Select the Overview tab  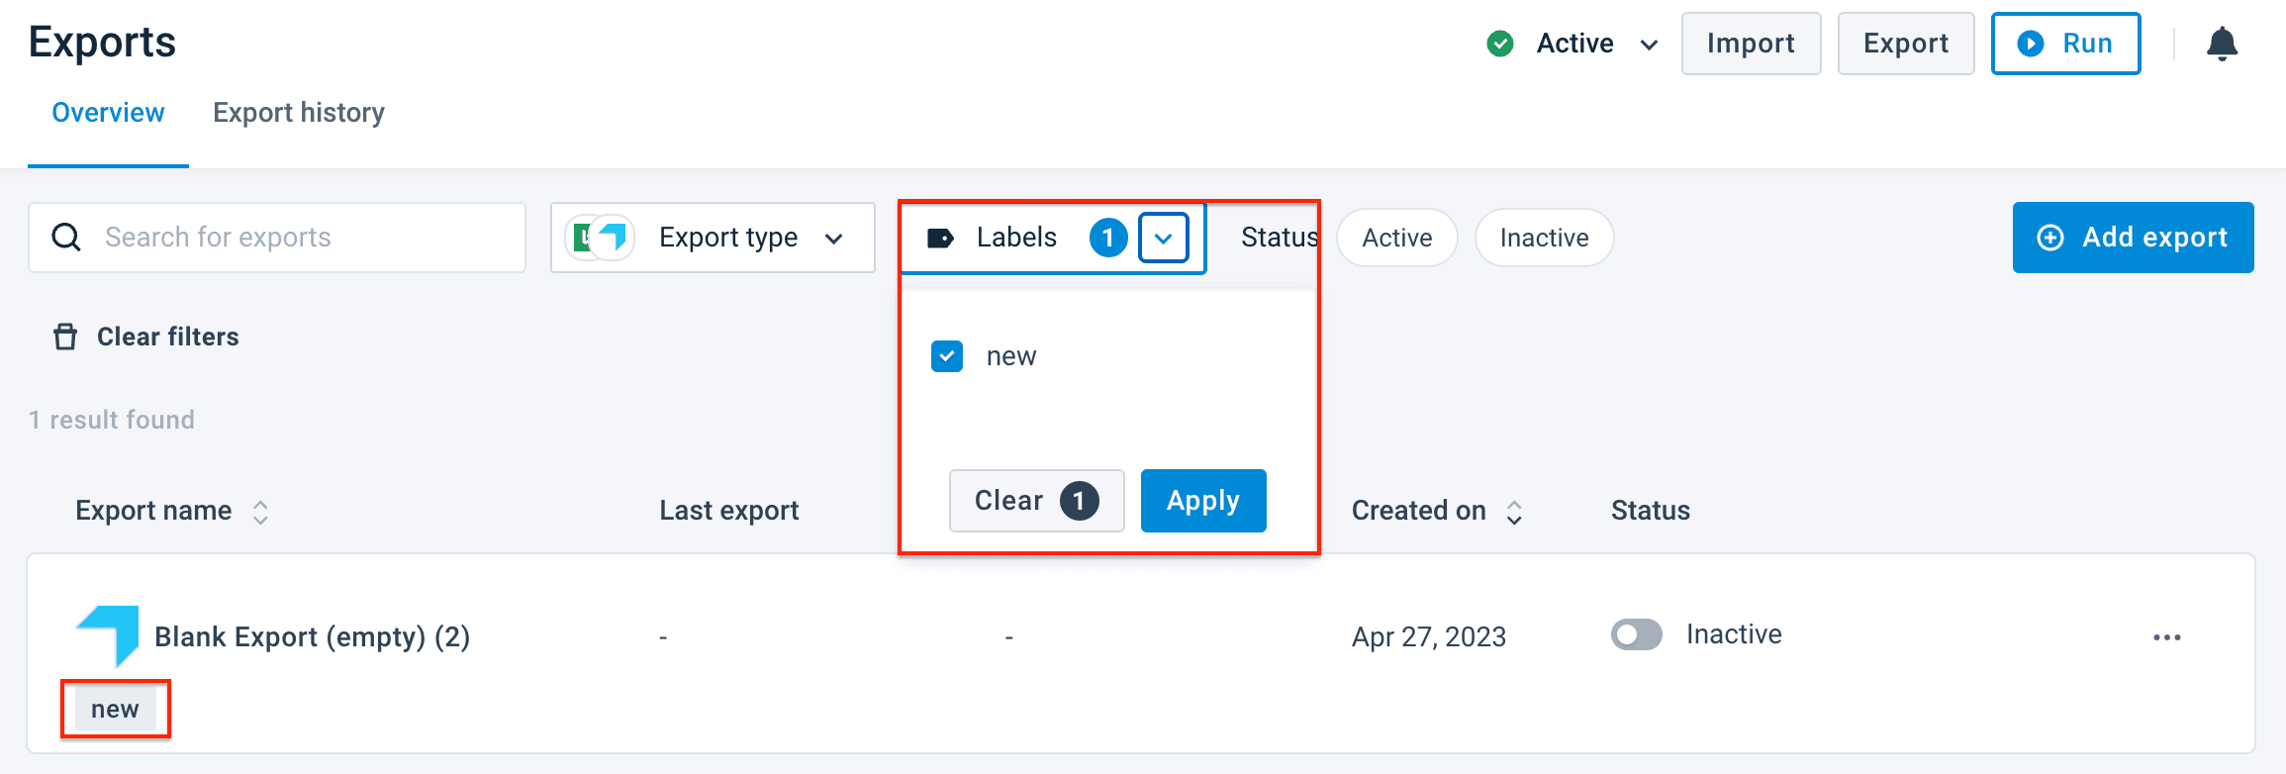[x=108, y=113]
